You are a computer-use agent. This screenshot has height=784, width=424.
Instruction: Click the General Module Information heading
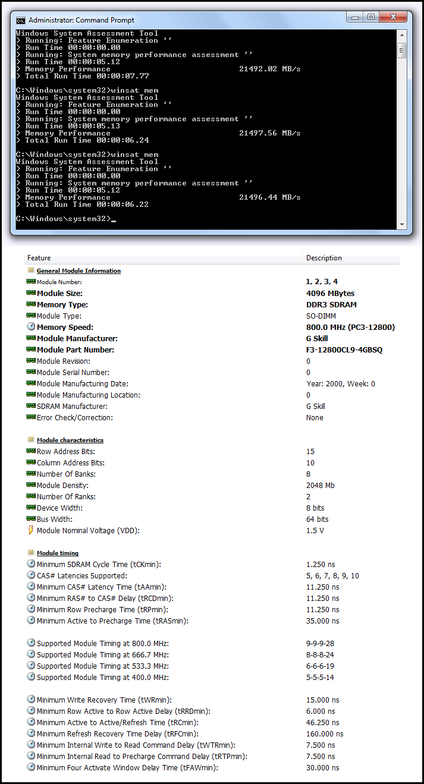(78, 270)
